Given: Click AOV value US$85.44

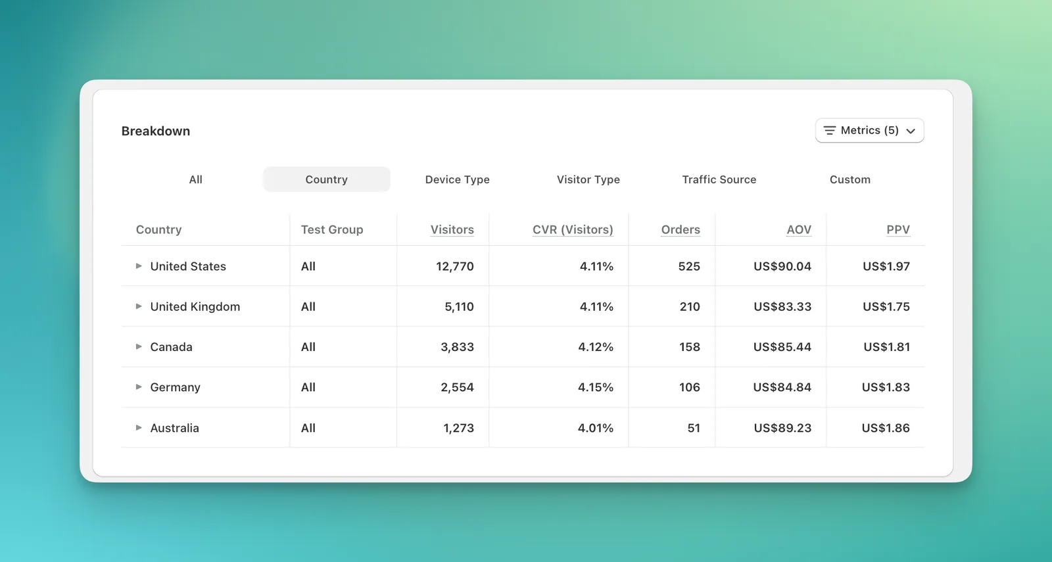Looking at the screenshot, I should tap(782, 346).
